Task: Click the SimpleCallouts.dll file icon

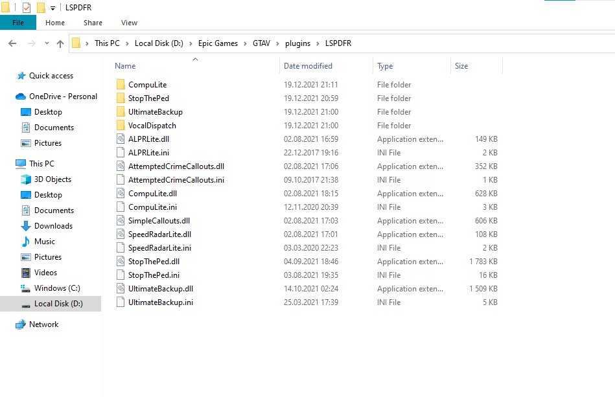Action: [x=121, y=221]
